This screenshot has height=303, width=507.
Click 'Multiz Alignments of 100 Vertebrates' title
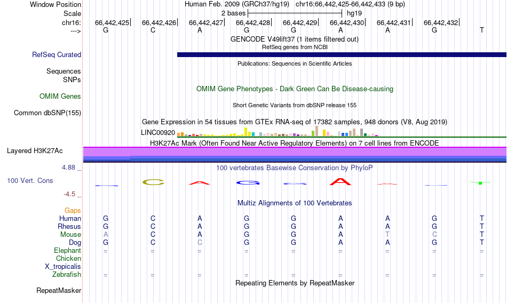[x=295, y=203]
